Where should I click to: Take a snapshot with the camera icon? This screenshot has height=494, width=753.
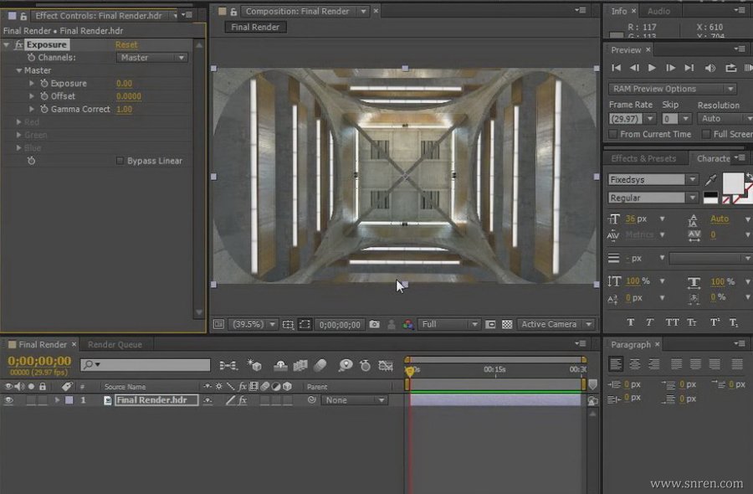coord(375,324)
